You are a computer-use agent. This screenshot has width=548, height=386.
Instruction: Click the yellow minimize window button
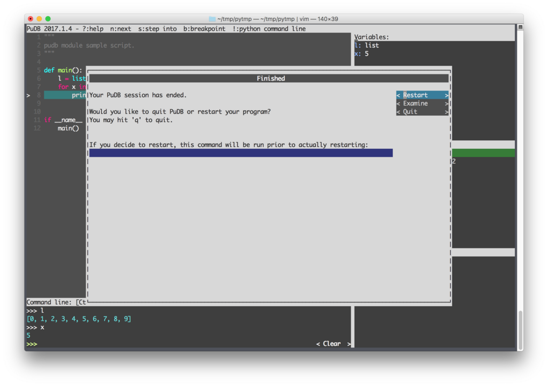pos(39,19)
